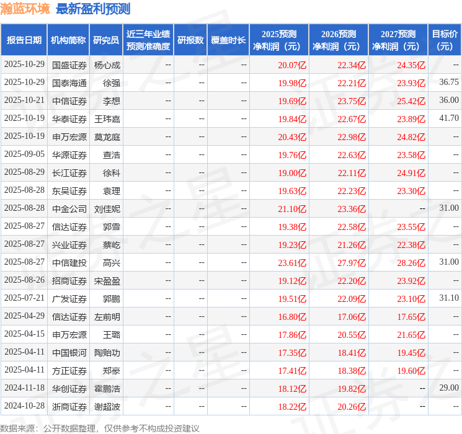Click the 研报数 column header
Viewport: 462px width, 434px height.
click(x=190, y=40)
